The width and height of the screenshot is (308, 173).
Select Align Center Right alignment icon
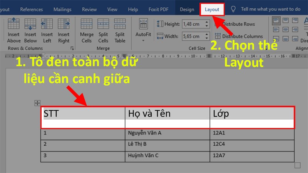click(x=295, y=30)
